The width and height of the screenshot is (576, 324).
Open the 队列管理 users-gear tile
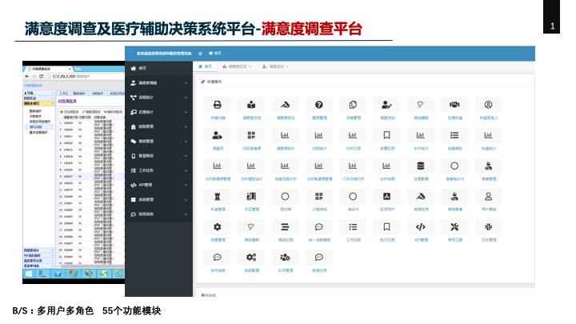pos(285,258)
